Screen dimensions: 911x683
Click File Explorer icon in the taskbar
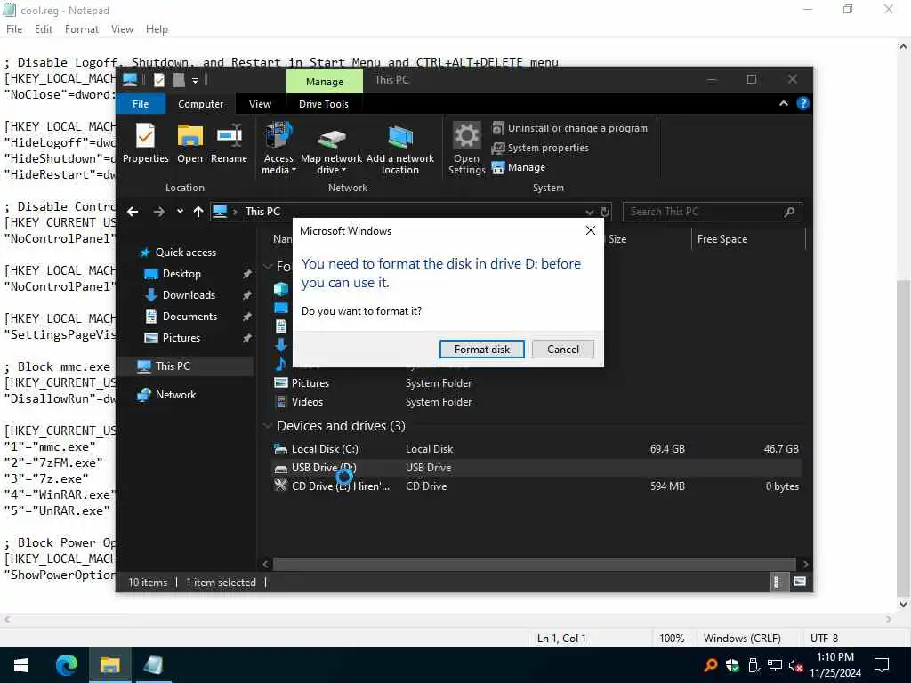pos(109,665)
